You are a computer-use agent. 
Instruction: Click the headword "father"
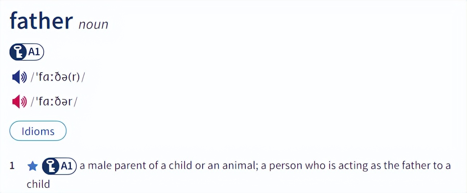click(41, 21)
